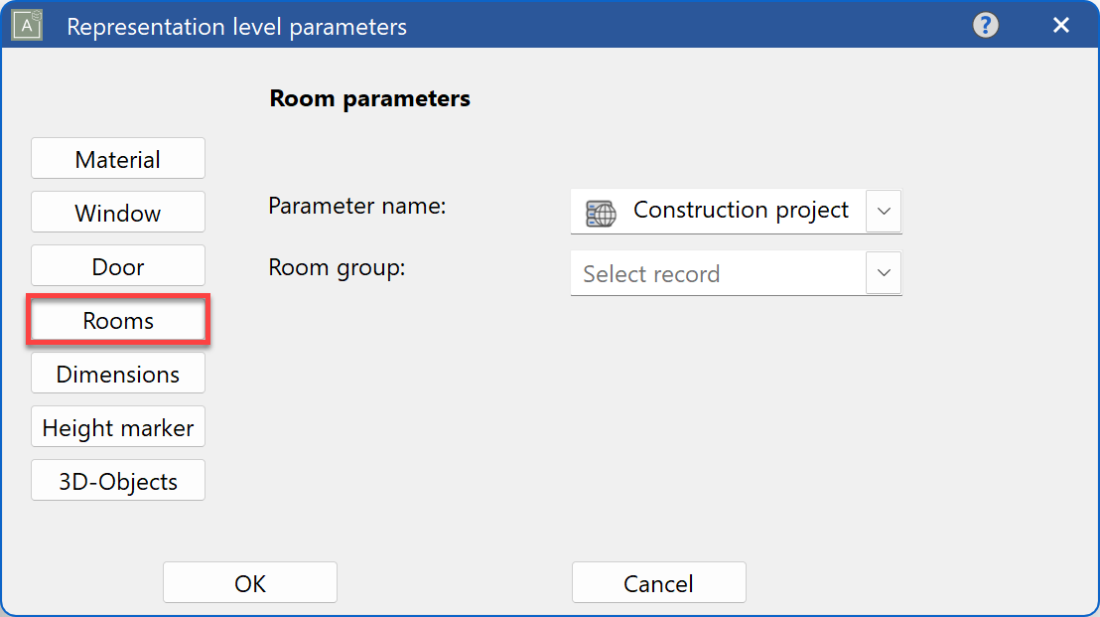Click the Room parameters heading
Screen dimensions: 1100x617
[x=369, y=98]
